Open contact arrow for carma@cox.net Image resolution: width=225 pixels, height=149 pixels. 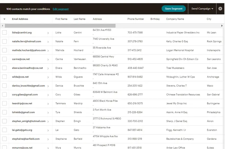pyautogui.click(x=48, y=60)
